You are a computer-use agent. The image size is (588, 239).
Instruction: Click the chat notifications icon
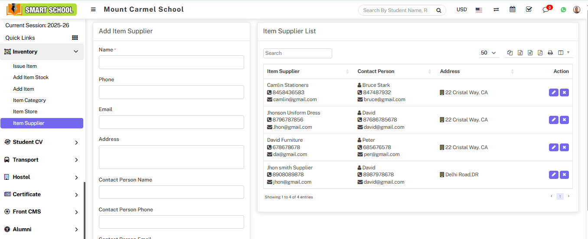point(546,10)
